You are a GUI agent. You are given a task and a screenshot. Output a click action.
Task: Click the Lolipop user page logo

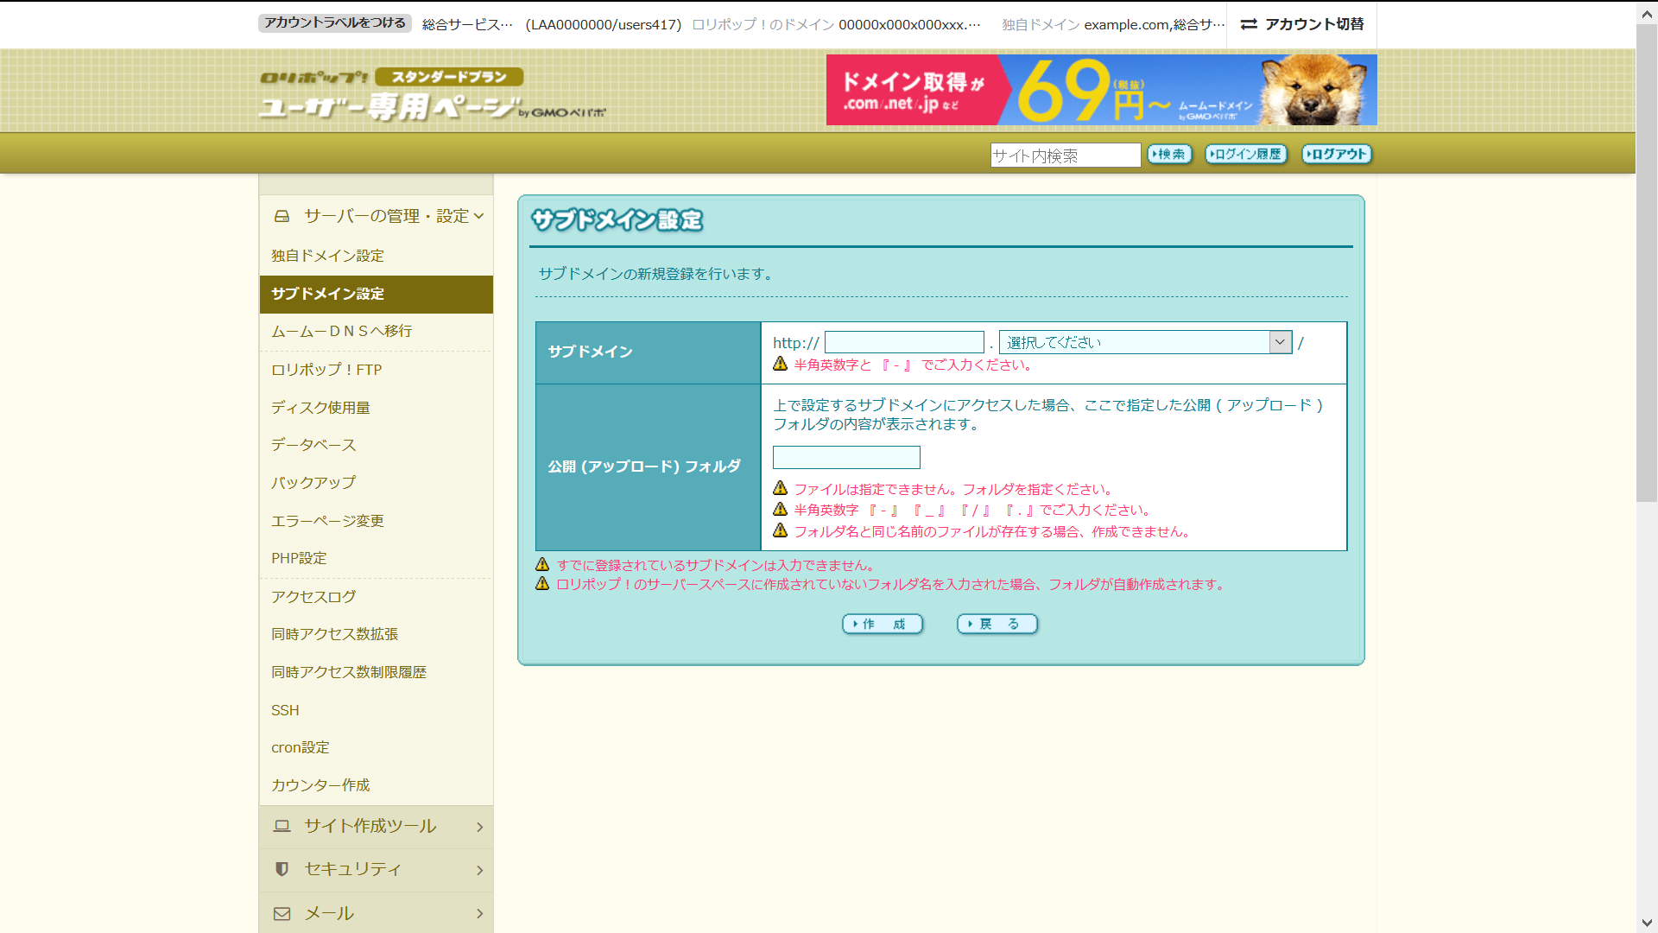coord(432,95)
